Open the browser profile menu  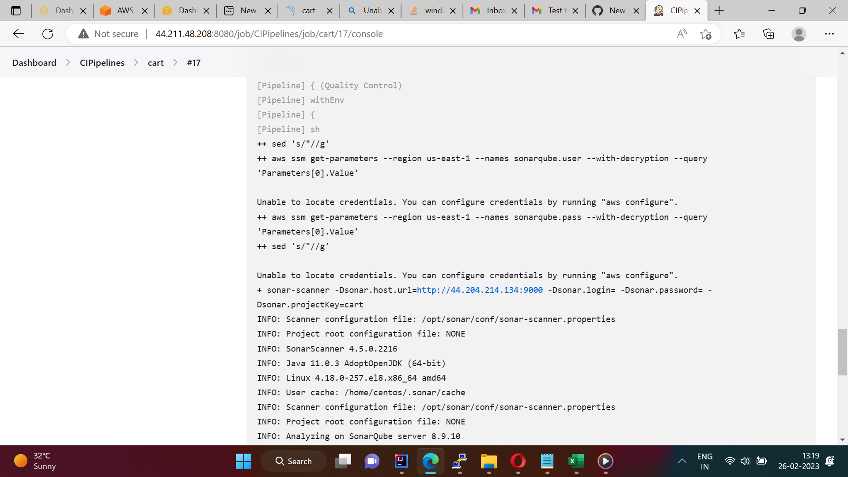coord(799,34)
